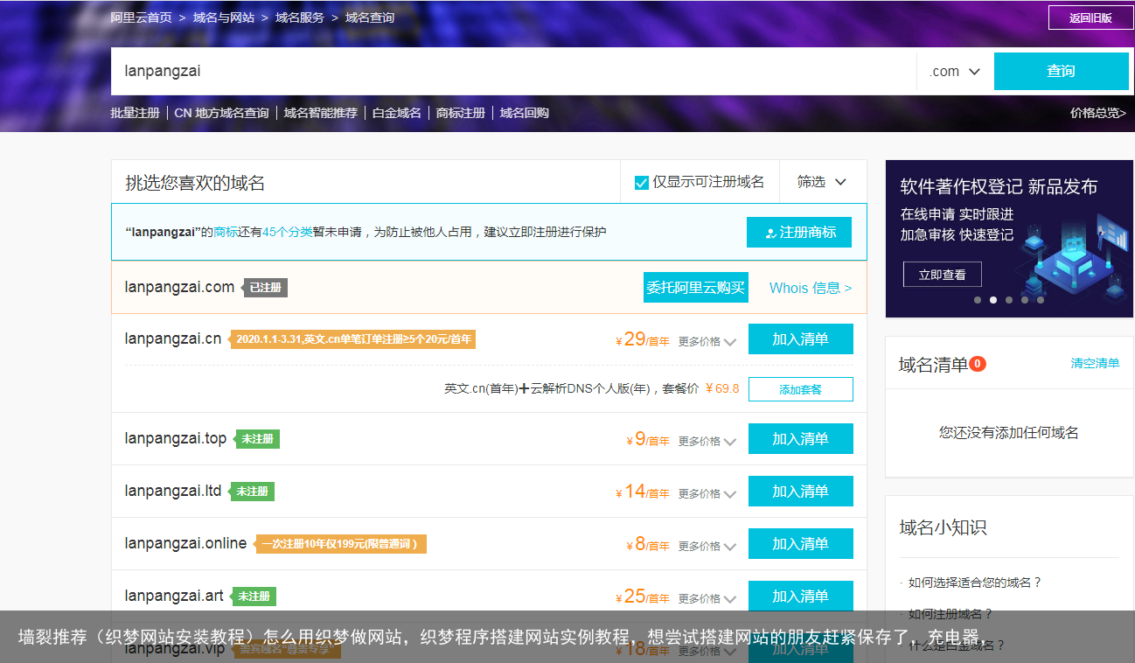The width and height of the screenshot is (1135, 663).
Task: Click 您还没有添加任何域名 message
Action: 1009,432
